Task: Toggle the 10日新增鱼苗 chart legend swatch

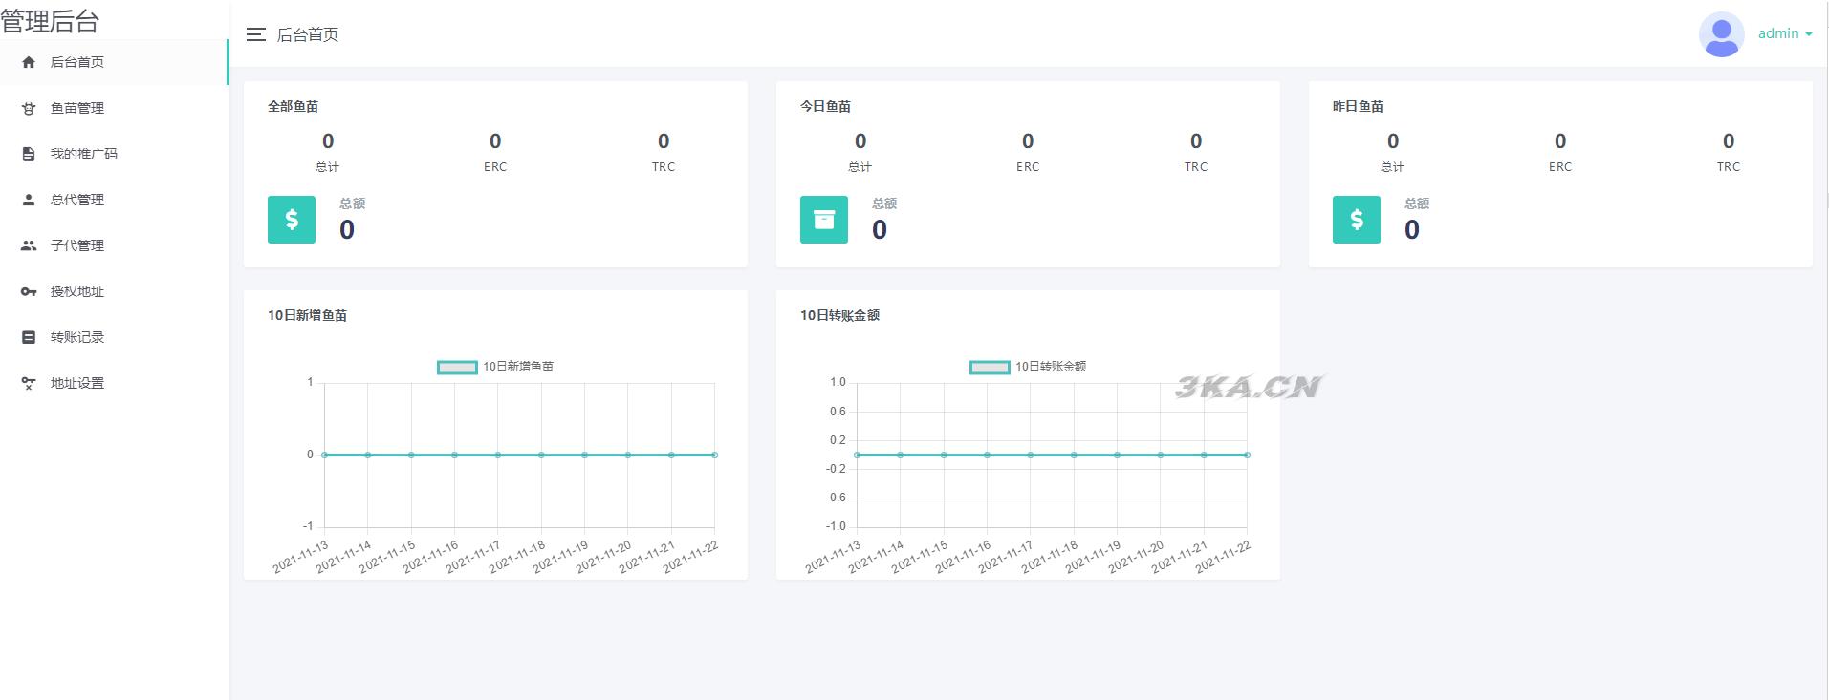Action: pos(457,367)
